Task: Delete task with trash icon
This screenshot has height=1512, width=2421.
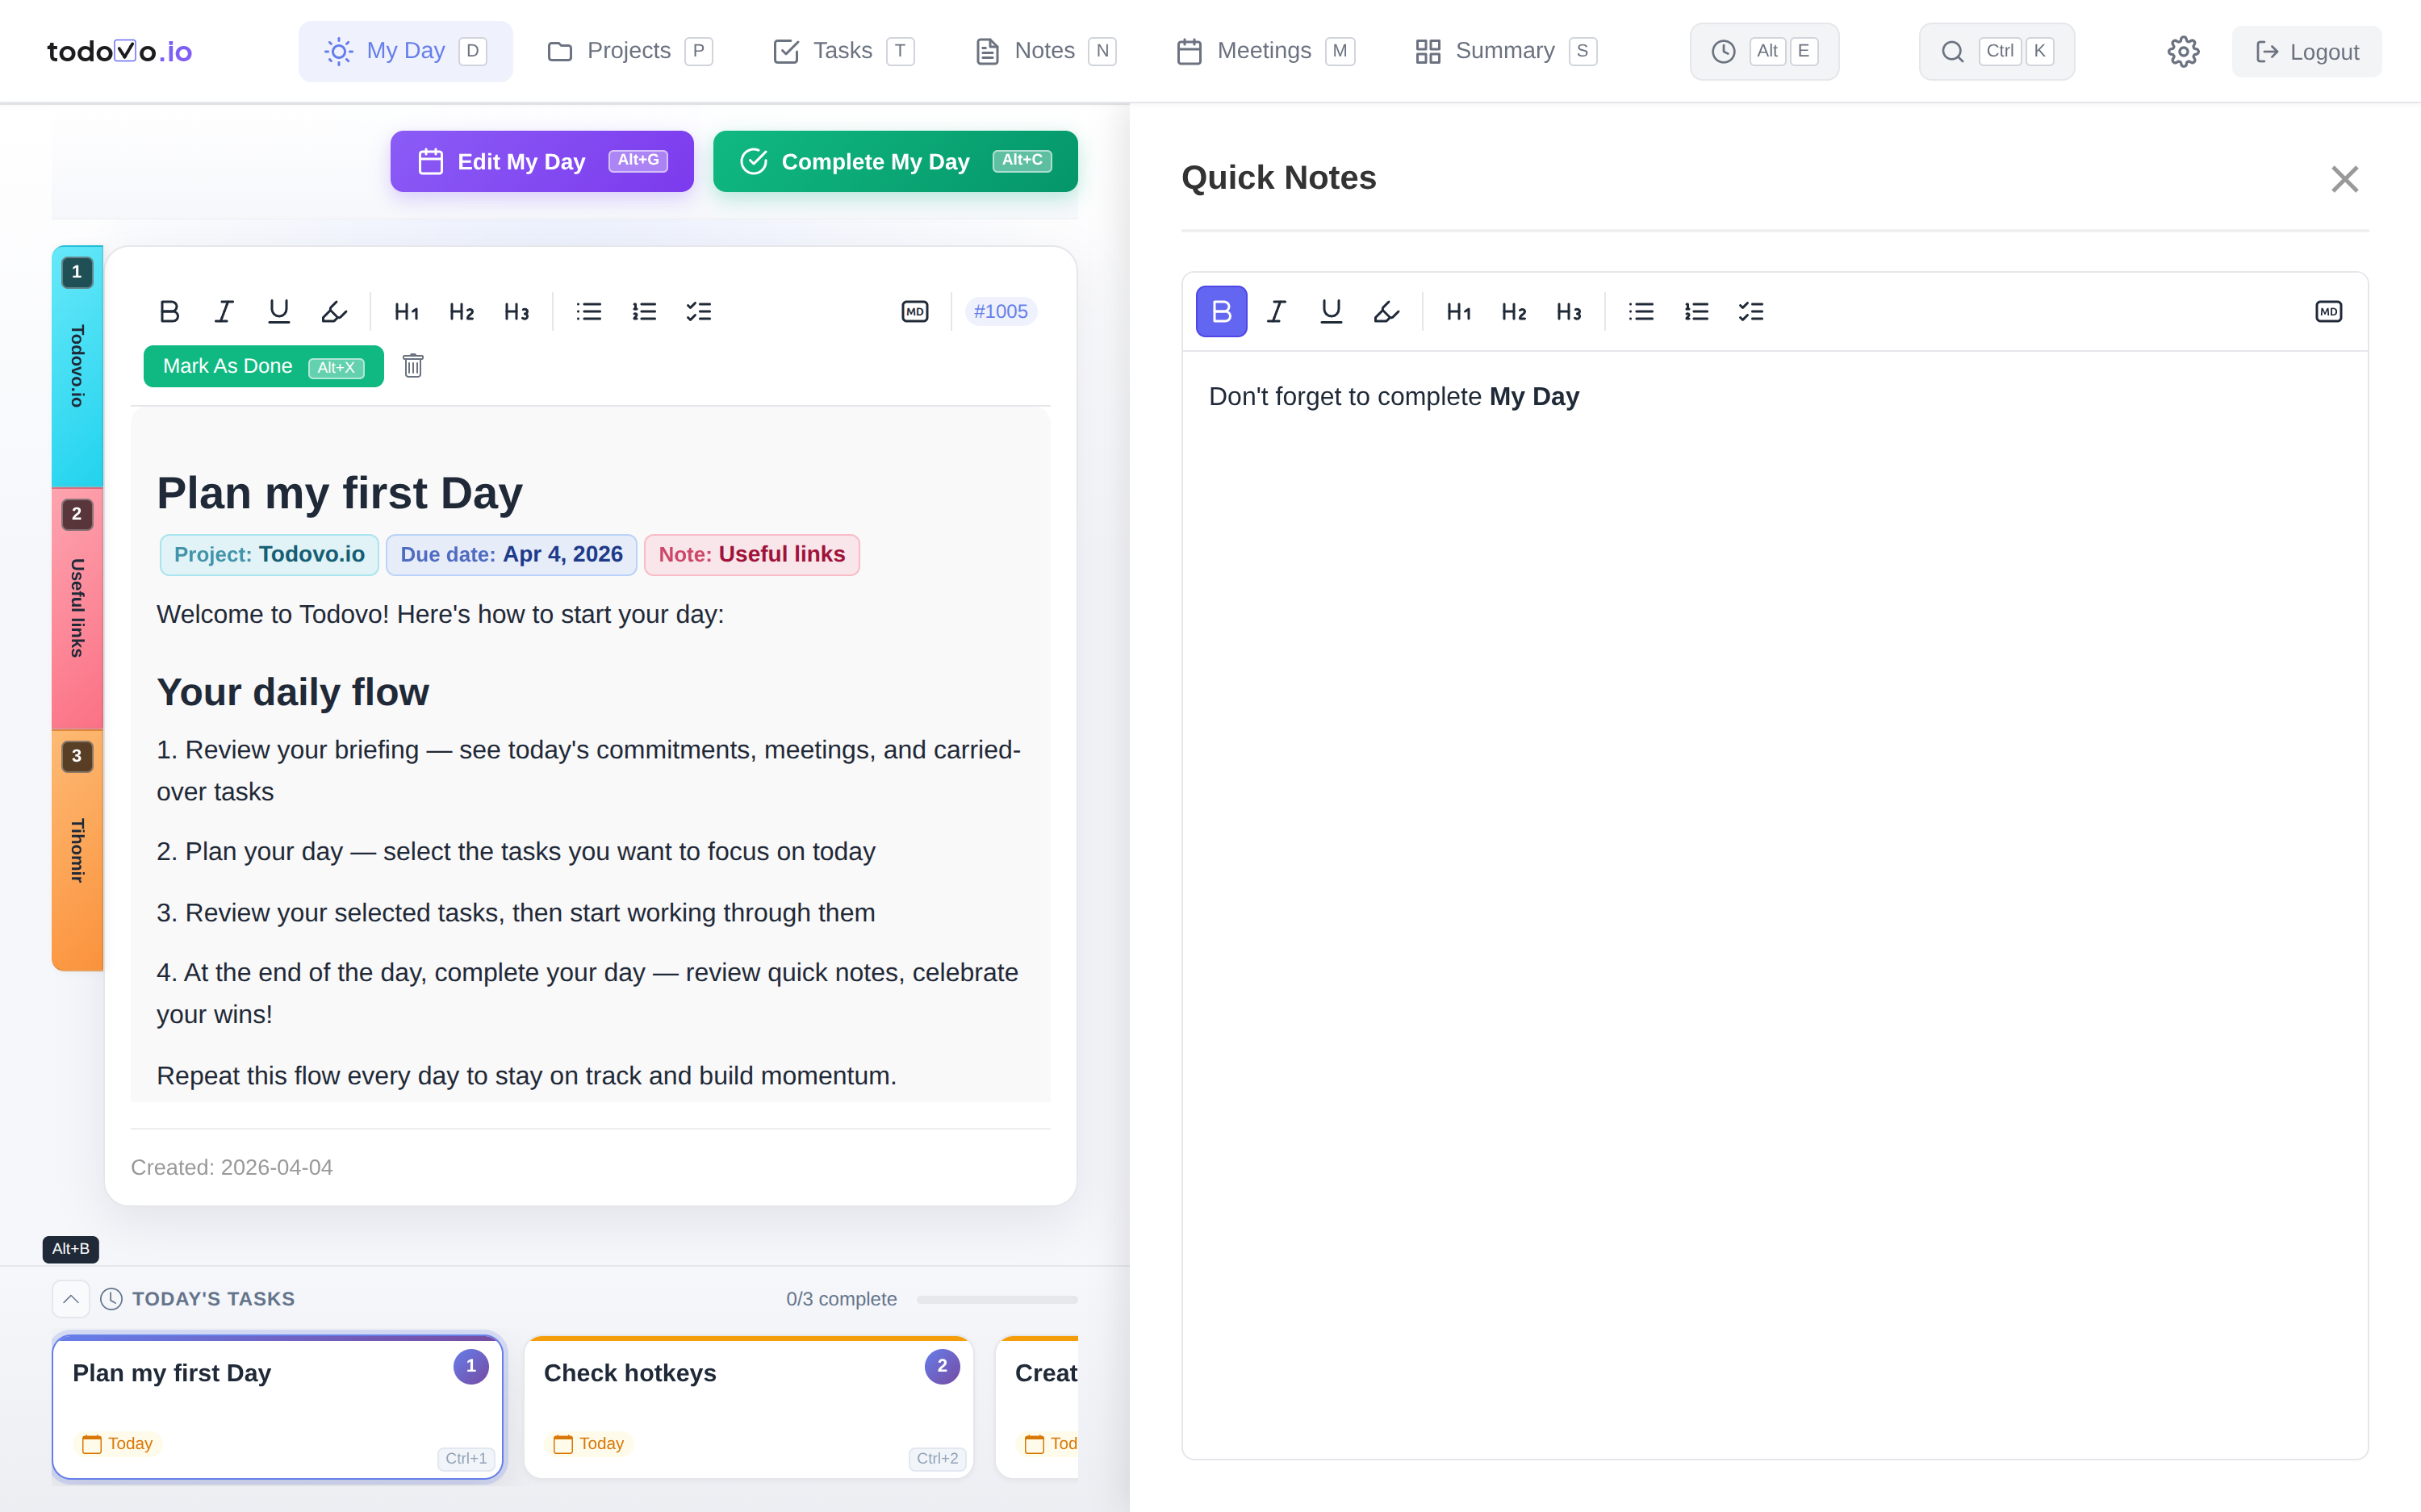Action: point(413,366)
